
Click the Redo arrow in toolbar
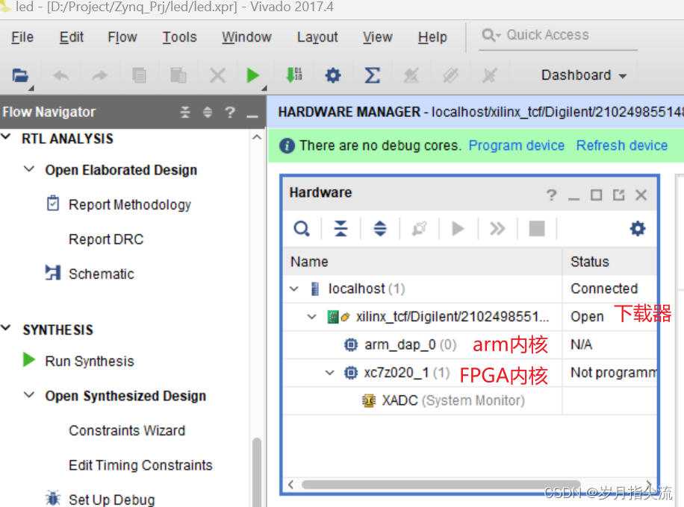point(100,76)
